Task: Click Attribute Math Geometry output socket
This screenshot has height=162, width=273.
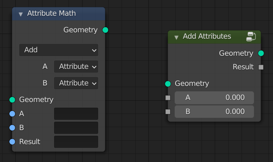Action: (x=105, y=30)
